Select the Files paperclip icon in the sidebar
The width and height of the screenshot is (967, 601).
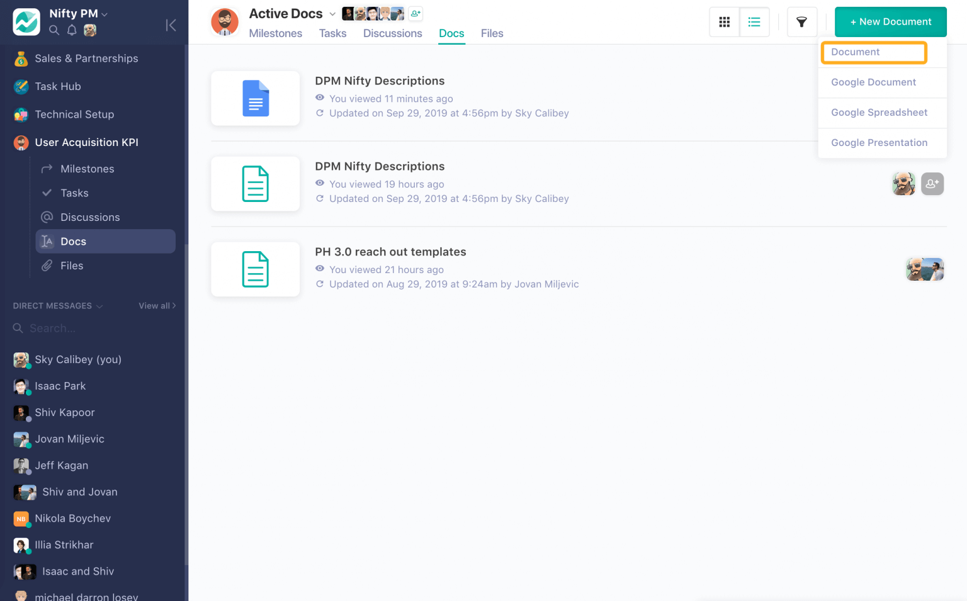tap(47, 266)
